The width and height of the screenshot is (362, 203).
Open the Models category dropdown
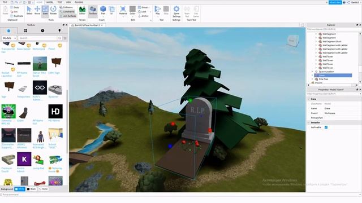[x=9, y=38]
